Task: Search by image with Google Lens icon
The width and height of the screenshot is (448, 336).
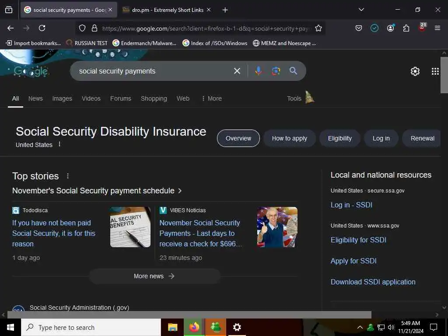Action: [276, 71]
